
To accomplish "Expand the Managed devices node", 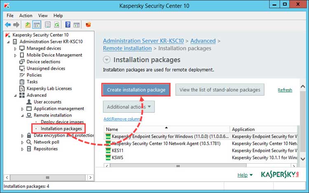I will pos(15,49).
